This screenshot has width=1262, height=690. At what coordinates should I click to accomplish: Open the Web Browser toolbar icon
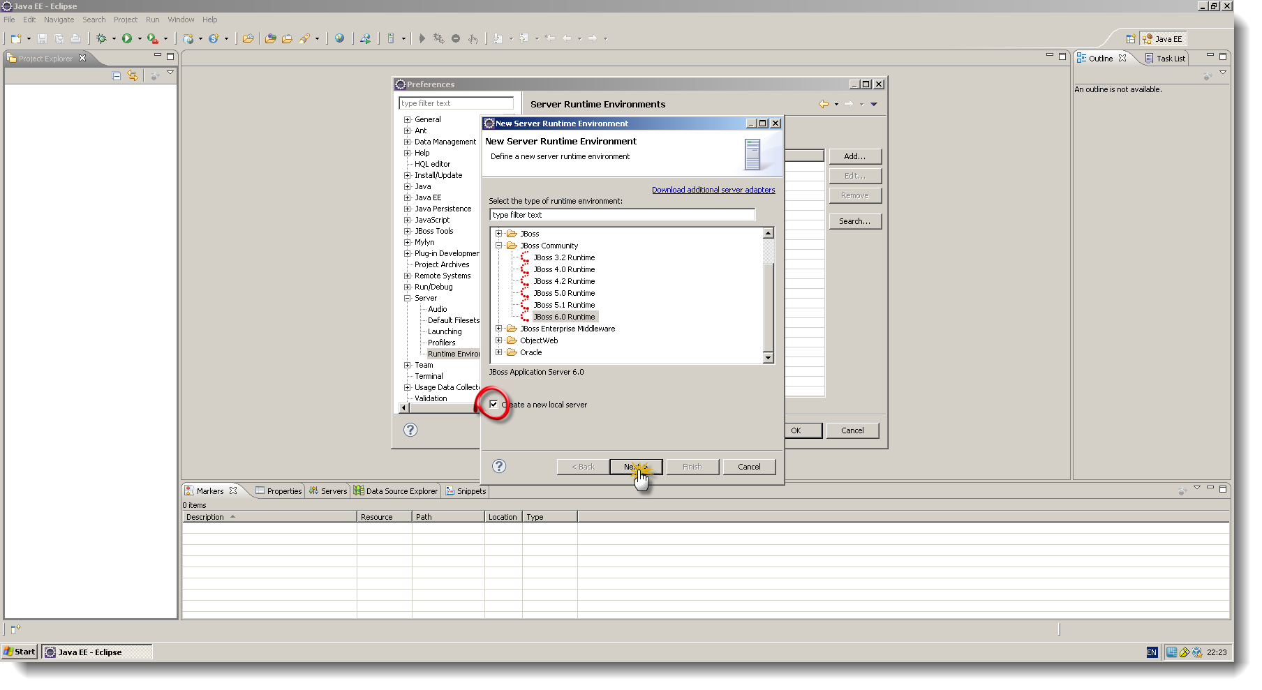coord(340,38)
